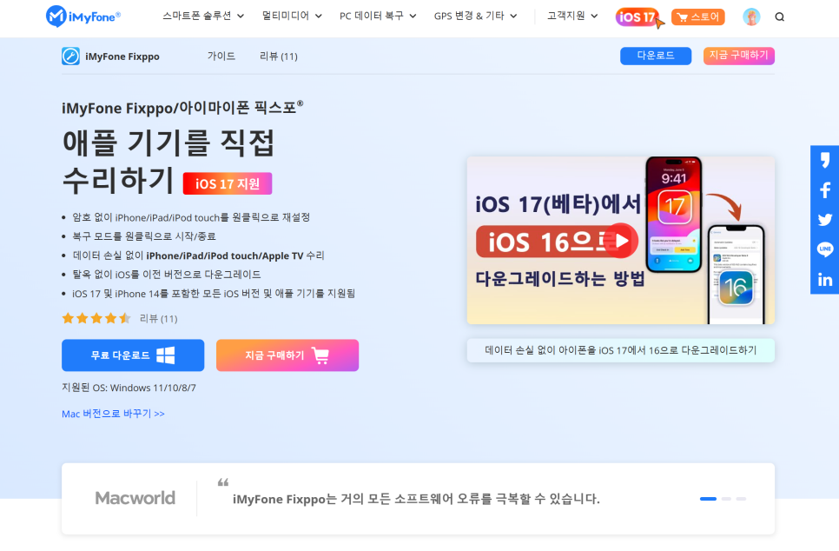Image resolution: width=839 pixels, height=551 pixels.
Task: Open the 스토어 cart button
Action: [x=697, y=17]
